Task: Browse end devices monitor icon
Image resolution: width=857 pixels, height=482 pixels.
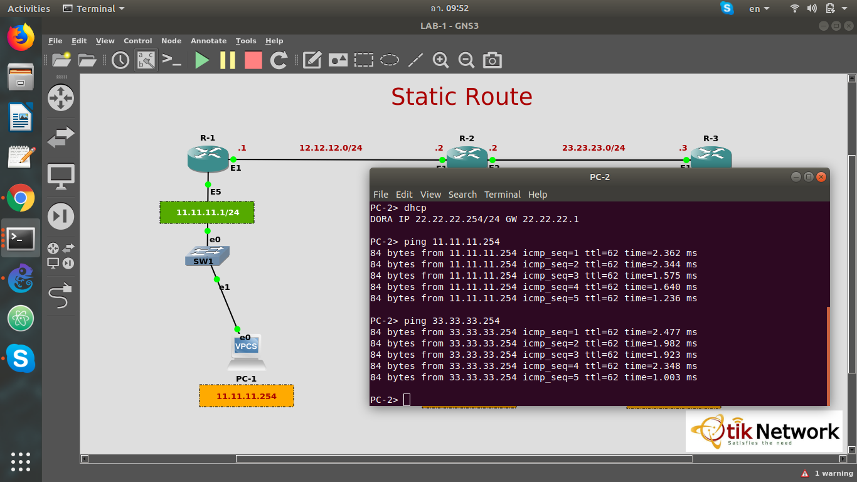Action: pos(61,177)
